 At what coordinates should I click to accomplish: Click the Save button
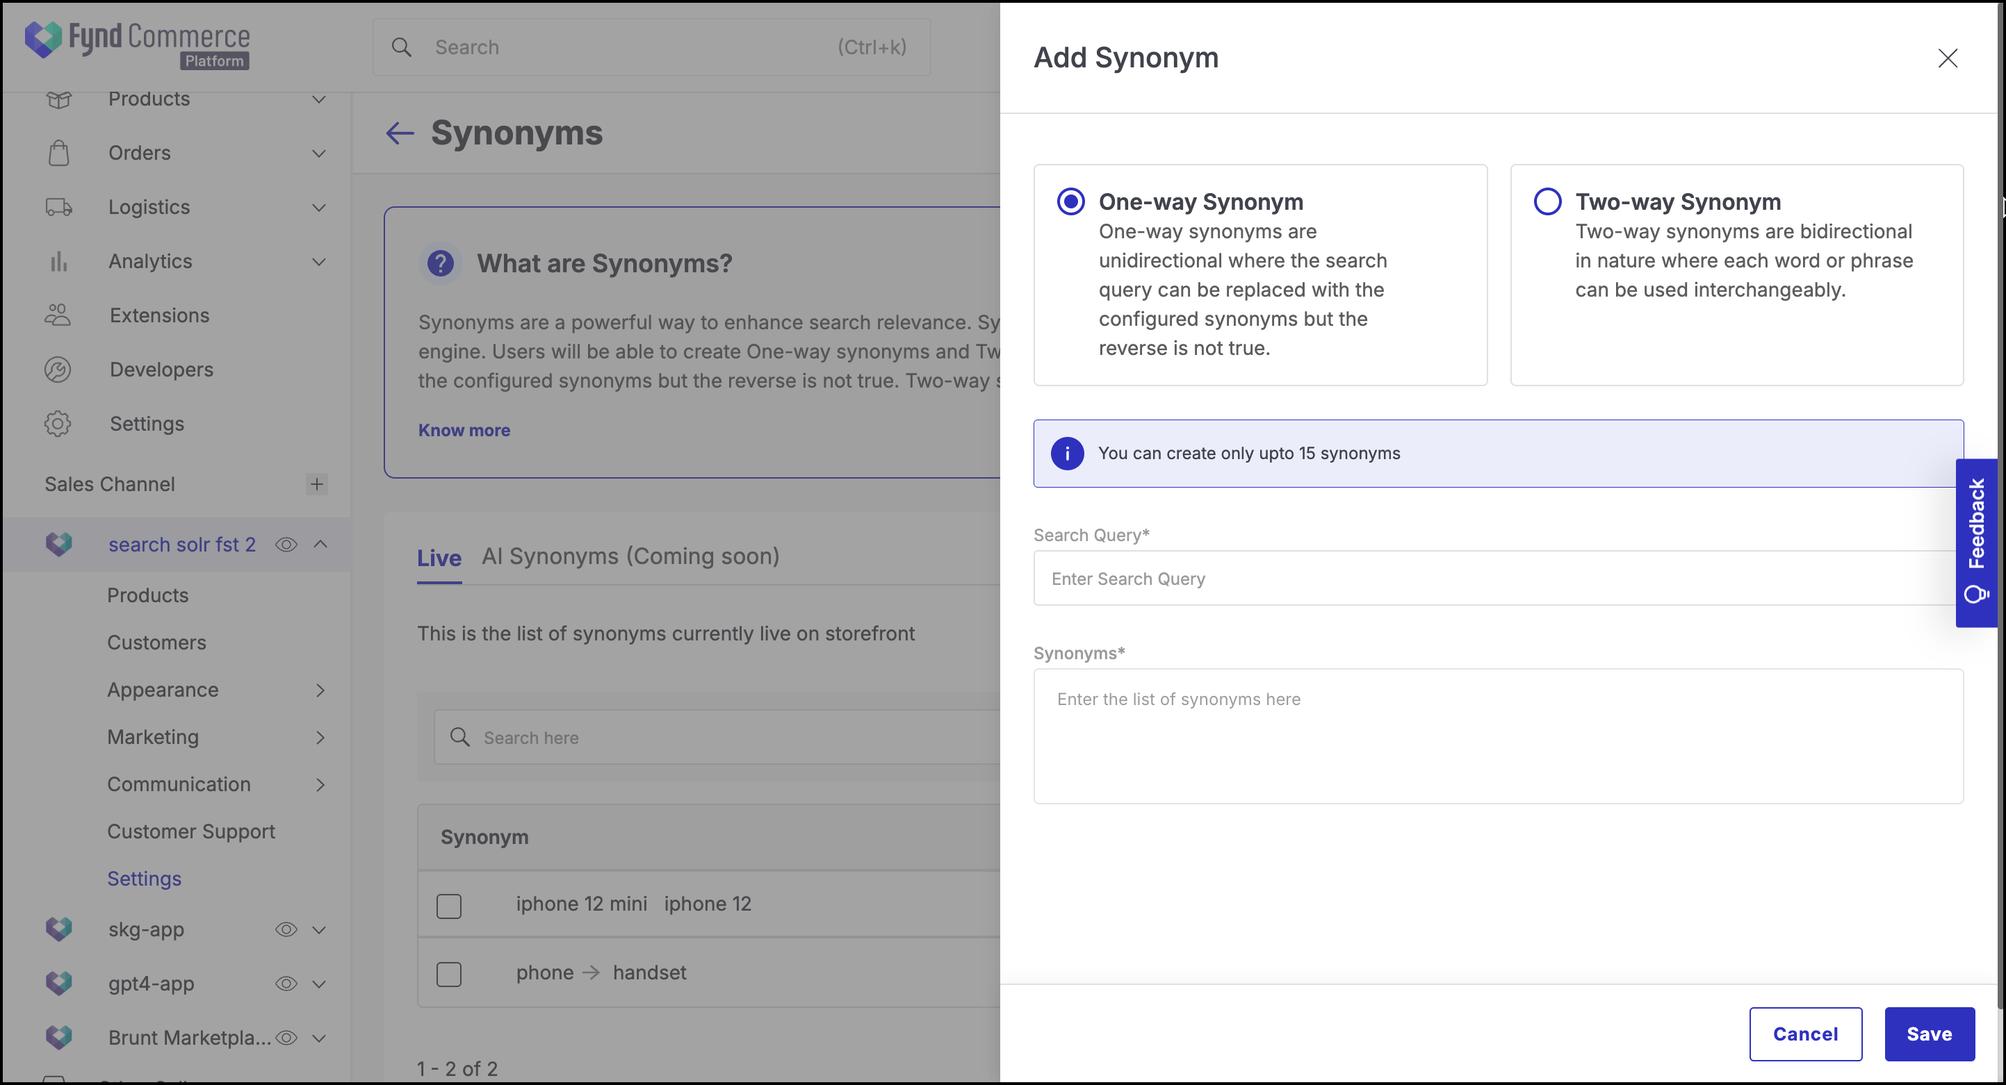pos(1929,1034)
